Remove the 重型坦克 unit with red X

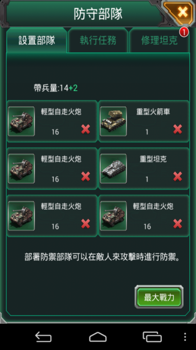[x=178, y=177]
